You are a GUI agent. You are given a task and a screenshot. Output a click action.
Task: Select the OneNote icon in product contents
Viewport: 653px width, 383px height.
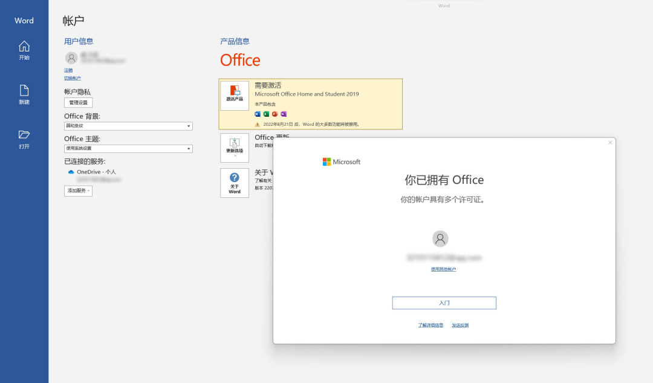284,114
